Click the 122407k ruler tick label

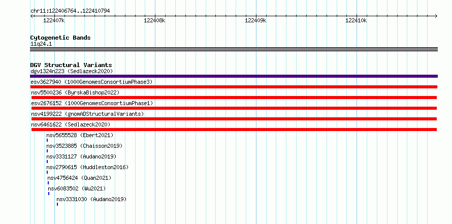[54, 20]
